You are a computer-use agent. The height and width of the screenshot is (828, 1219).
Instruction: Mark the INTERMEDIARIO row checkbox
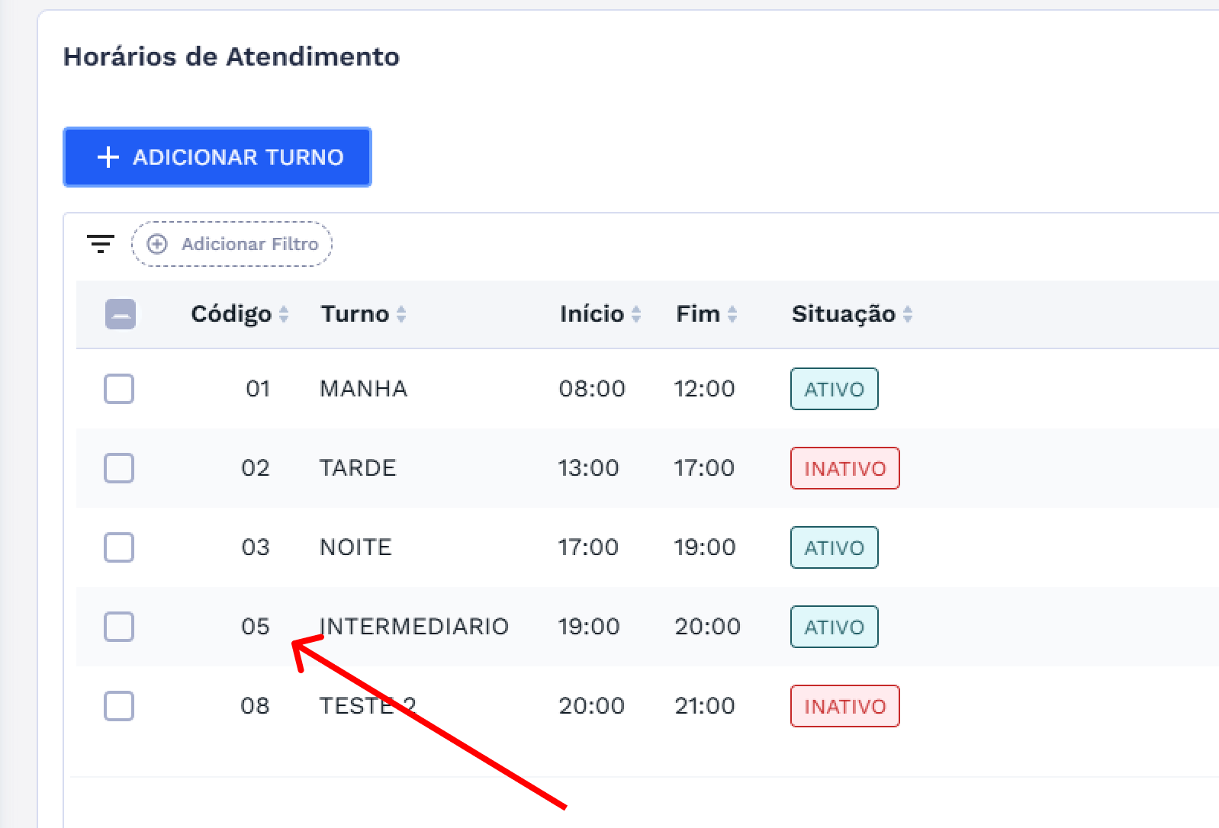pyautogui.click(x=119, y=627)
